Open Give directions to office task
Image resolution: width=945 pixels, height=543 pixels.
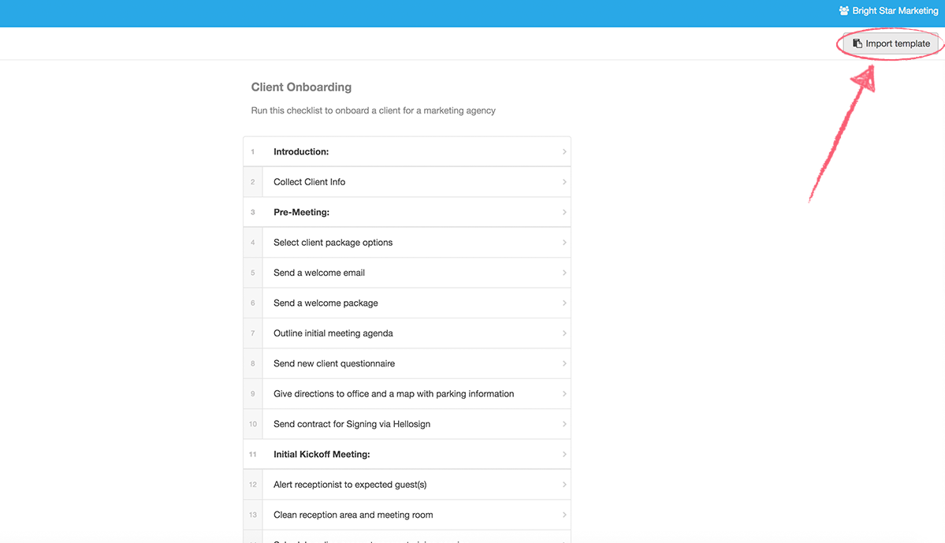coord(407,393)
